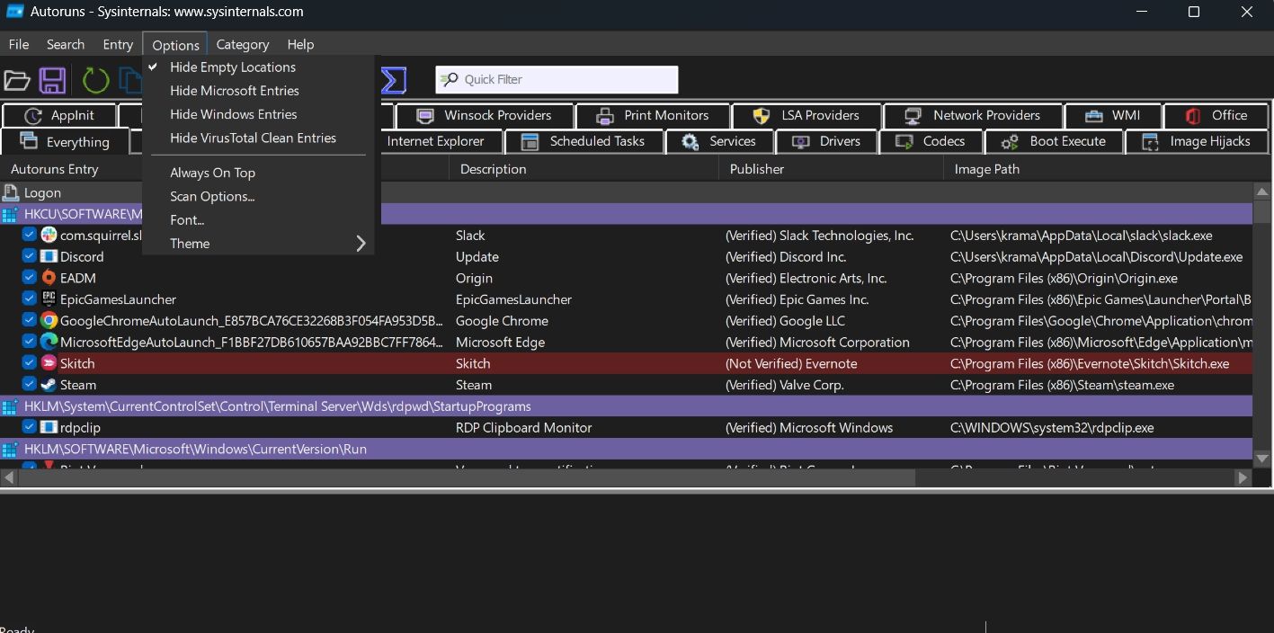
Task: Click the Logon group icon
Action: (11, 192)
